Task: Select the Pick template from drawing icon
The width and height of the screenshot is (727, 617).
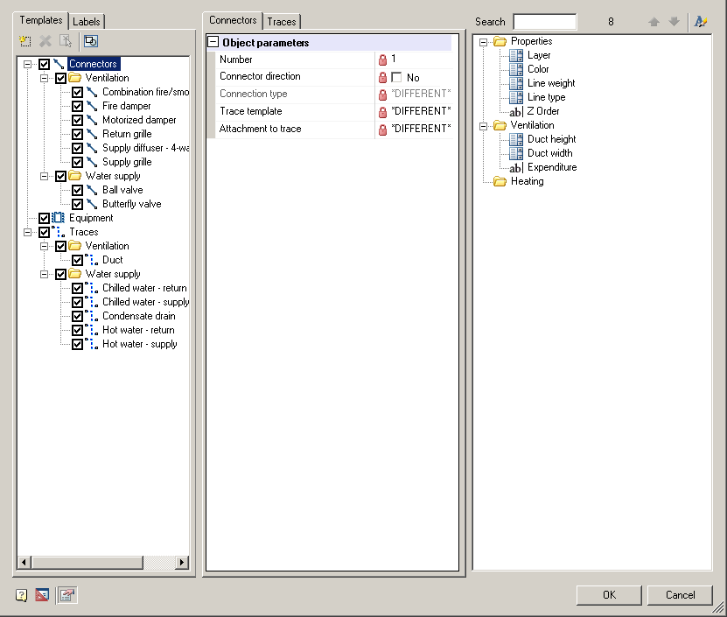Action: click(x=66, y=40)
